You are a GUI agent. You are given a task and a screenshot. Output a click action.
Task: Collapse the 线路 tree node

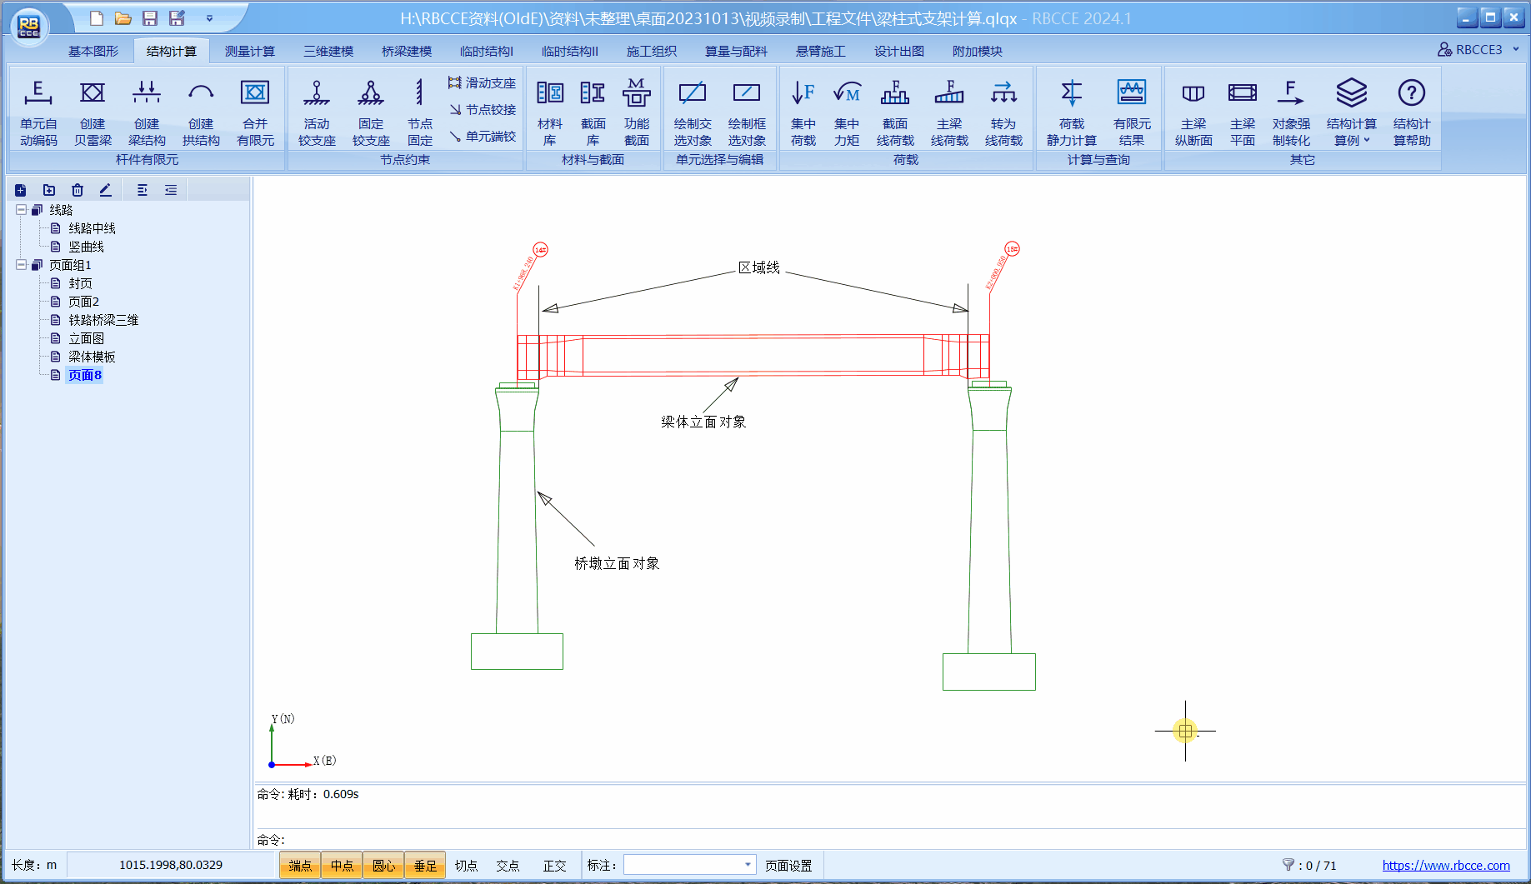point(22,210)
